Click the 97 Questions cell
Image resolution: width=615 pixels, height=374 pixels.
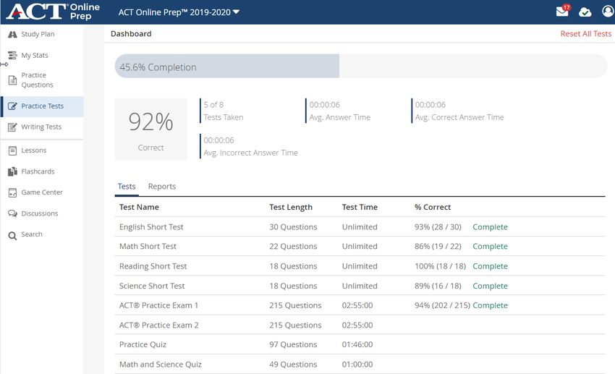(x=293, y=344)
